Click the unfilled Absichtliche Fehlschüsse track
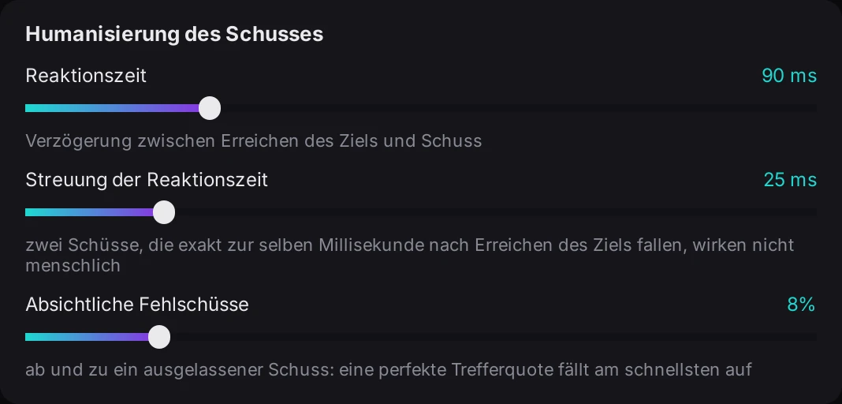The height and width of the screenshot is (404, 842). click(x=493, y=338)
